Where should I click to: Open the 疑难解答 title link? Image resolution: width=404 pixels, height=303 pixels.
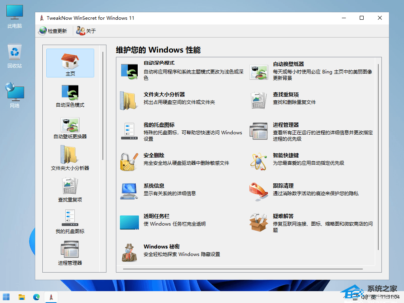283,216
